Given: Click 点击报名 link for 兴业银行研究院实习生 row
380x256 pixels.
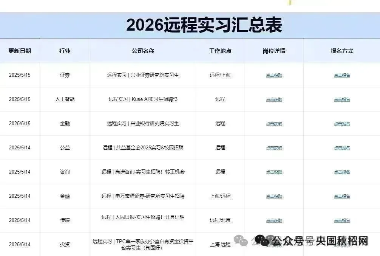Looking at the screenshot, I should 342,124.
